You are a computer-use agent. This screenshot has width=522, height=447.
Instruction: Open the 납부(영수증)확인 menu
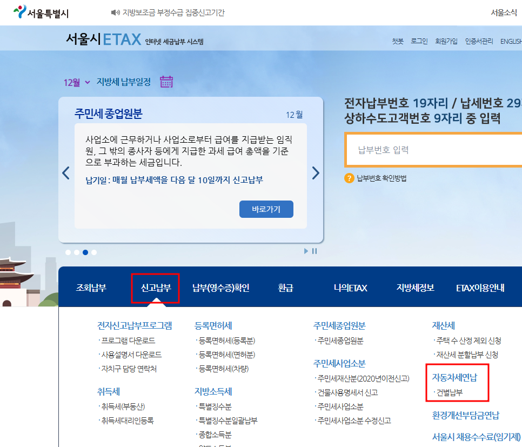(x=220, y=288)
